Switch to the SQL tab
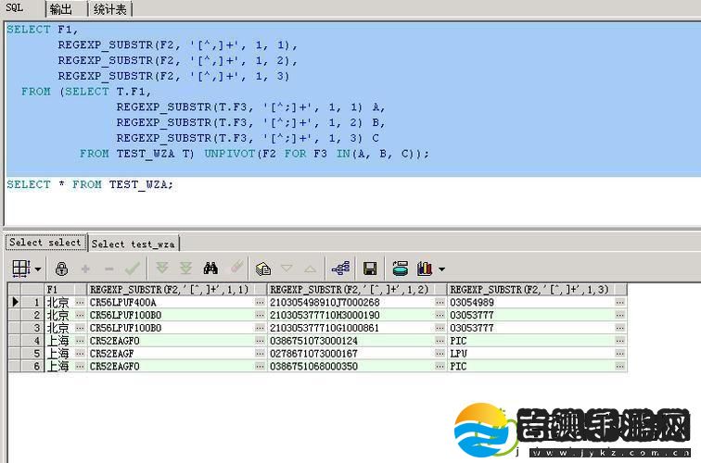Screen dimensions: 701x463 pos(16,8)
